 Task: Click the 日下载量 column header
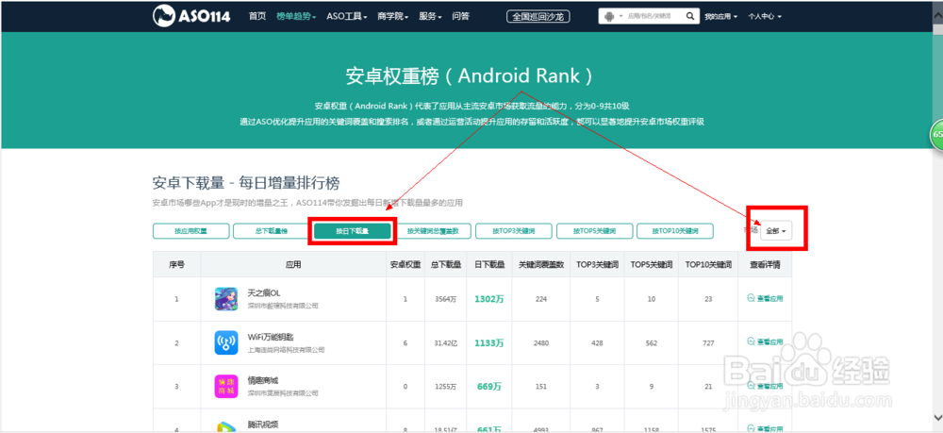tap(488, 264)
